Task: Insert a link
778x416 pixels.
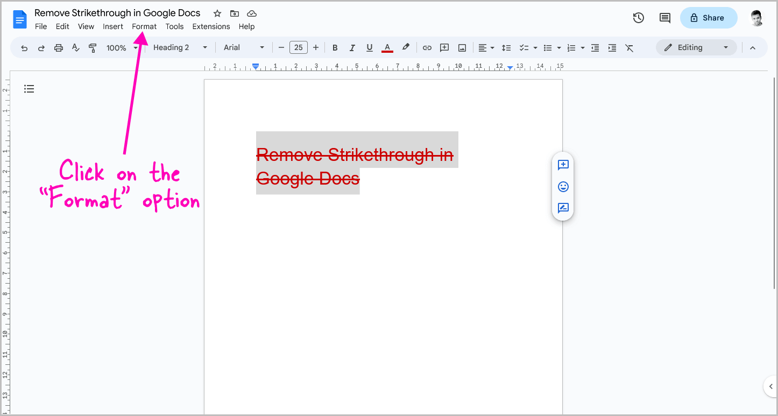Action: point(427,47)
